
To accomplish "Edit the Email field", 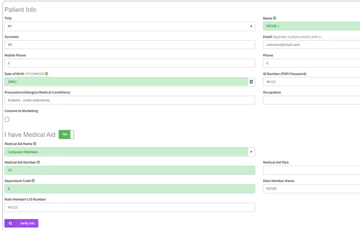I will pyautogui.click(x=312, y=45).
